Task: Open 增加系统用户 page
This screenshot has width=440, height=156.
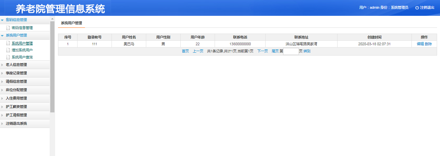Action: point(22,50)
